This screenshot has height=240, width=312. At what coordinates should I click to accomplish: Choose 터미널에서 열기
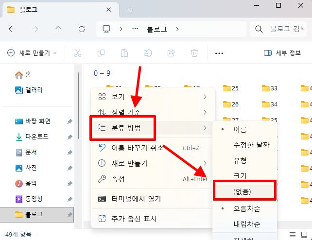click(x=153, y=199)
